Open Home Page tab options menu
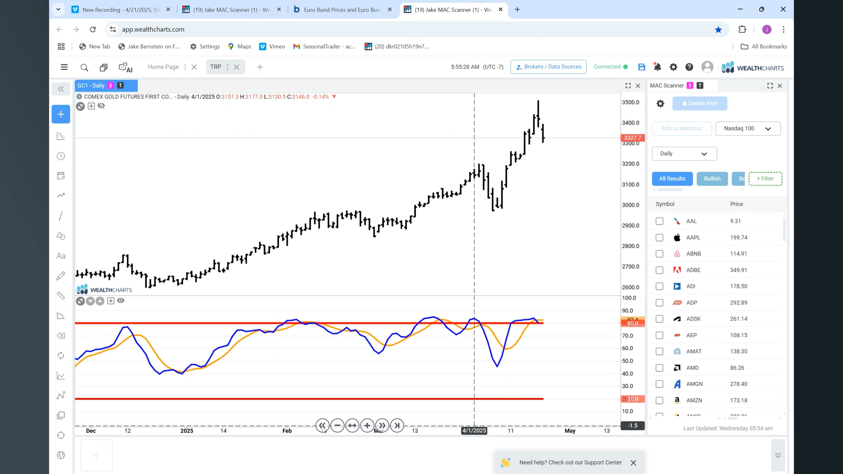Viewport: 843px width, 474px height. 185,67
